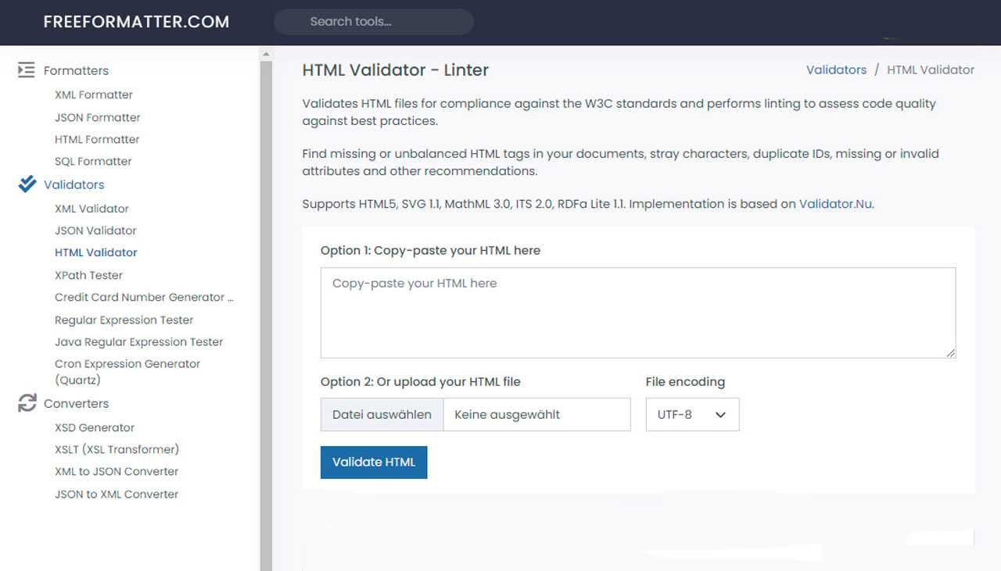Open SQL Formatter in sidebar
Viewport: 1001px width, 571px height.
[93, 161]
